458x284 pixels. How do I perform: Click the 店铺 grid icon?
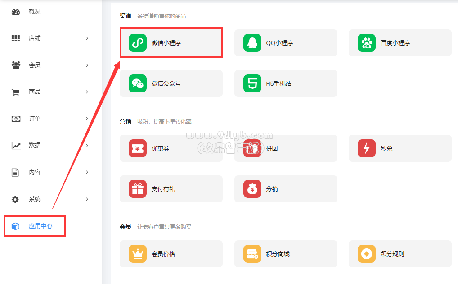point(16,38)
